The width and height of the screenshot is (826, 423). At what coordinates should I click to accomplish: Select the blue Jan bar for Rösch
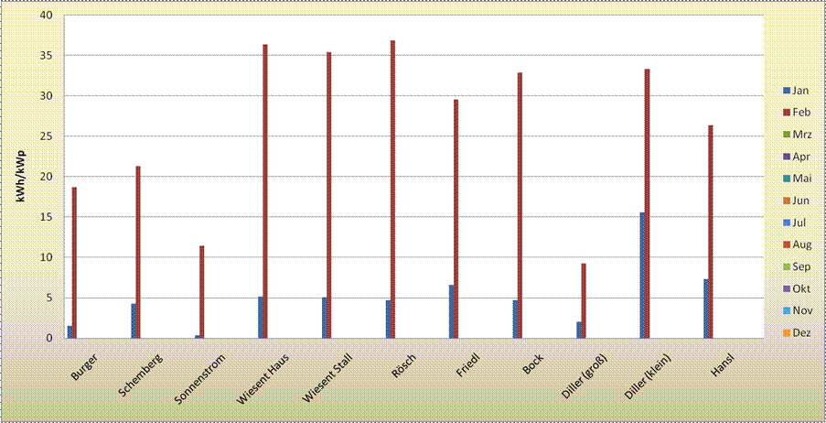[388, 320]
